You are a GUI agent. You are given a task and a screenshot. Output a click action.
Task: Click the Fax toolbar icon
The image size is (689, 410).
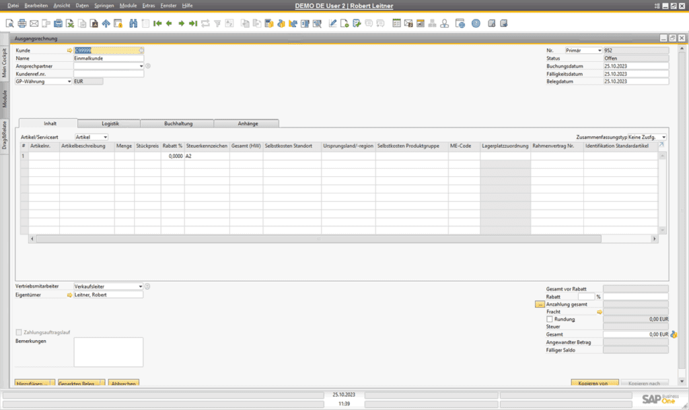pos(58,24)
